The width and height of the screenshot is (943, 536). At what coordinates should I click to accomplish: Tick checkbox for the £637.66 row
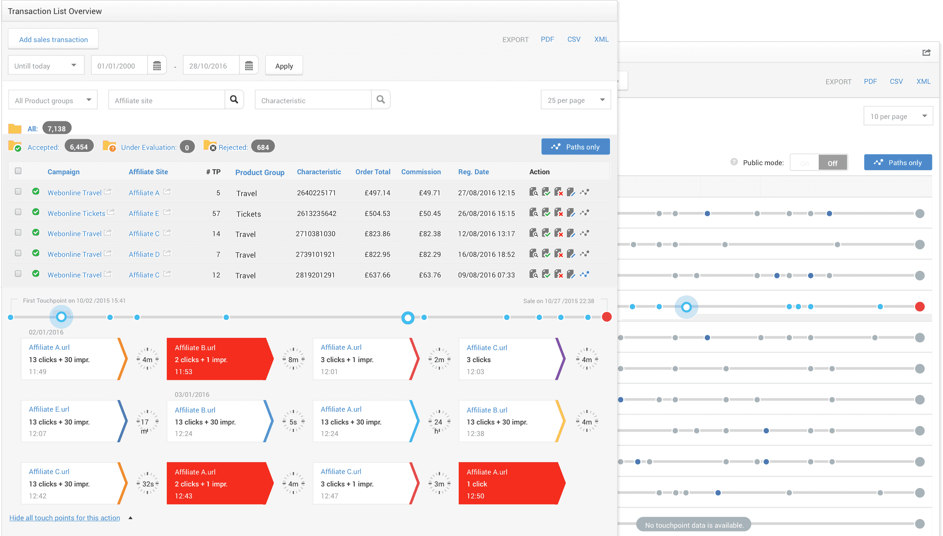pyautogui.click(x=18, y=274)
